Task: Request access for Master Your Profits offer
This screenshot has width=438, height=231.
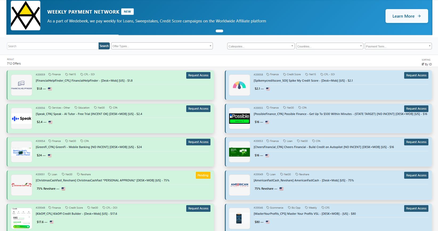Action: coord(416,208)
